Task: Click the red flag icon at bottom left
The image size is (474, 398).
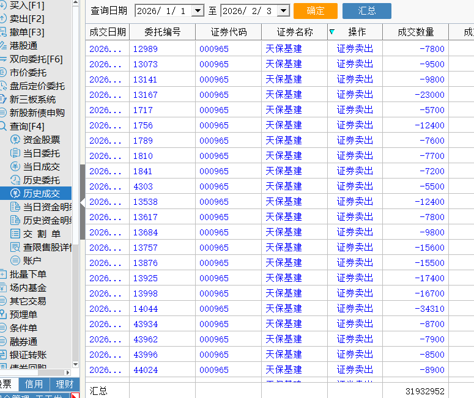Action: point(75,396)
